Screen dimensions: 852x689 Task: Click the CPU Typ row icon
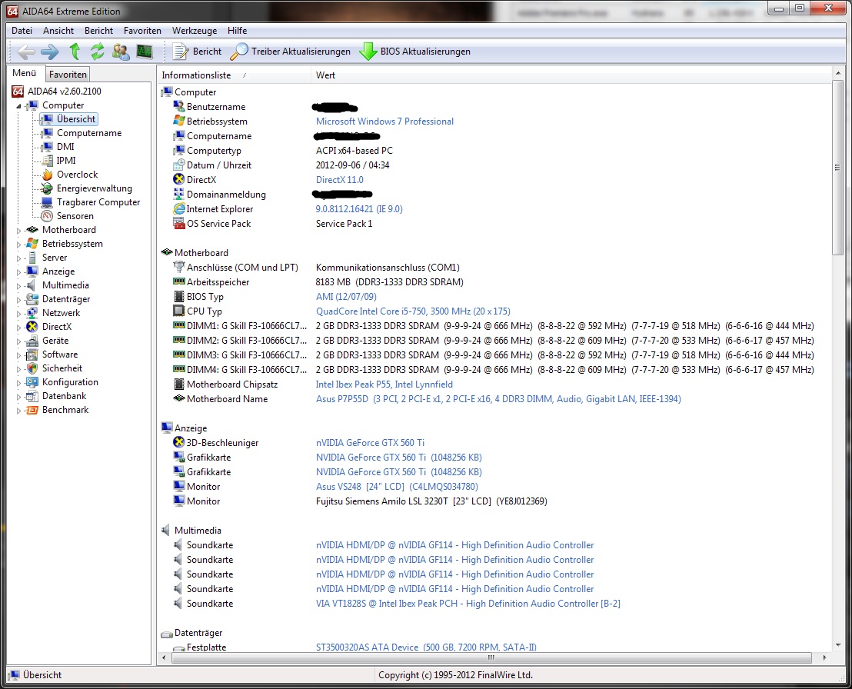(178, 311)
